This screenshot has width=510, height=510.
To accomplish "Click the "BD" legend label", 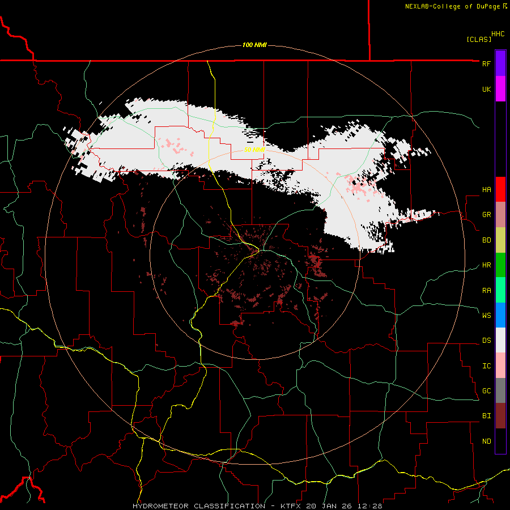I will (x=486, y=240).
